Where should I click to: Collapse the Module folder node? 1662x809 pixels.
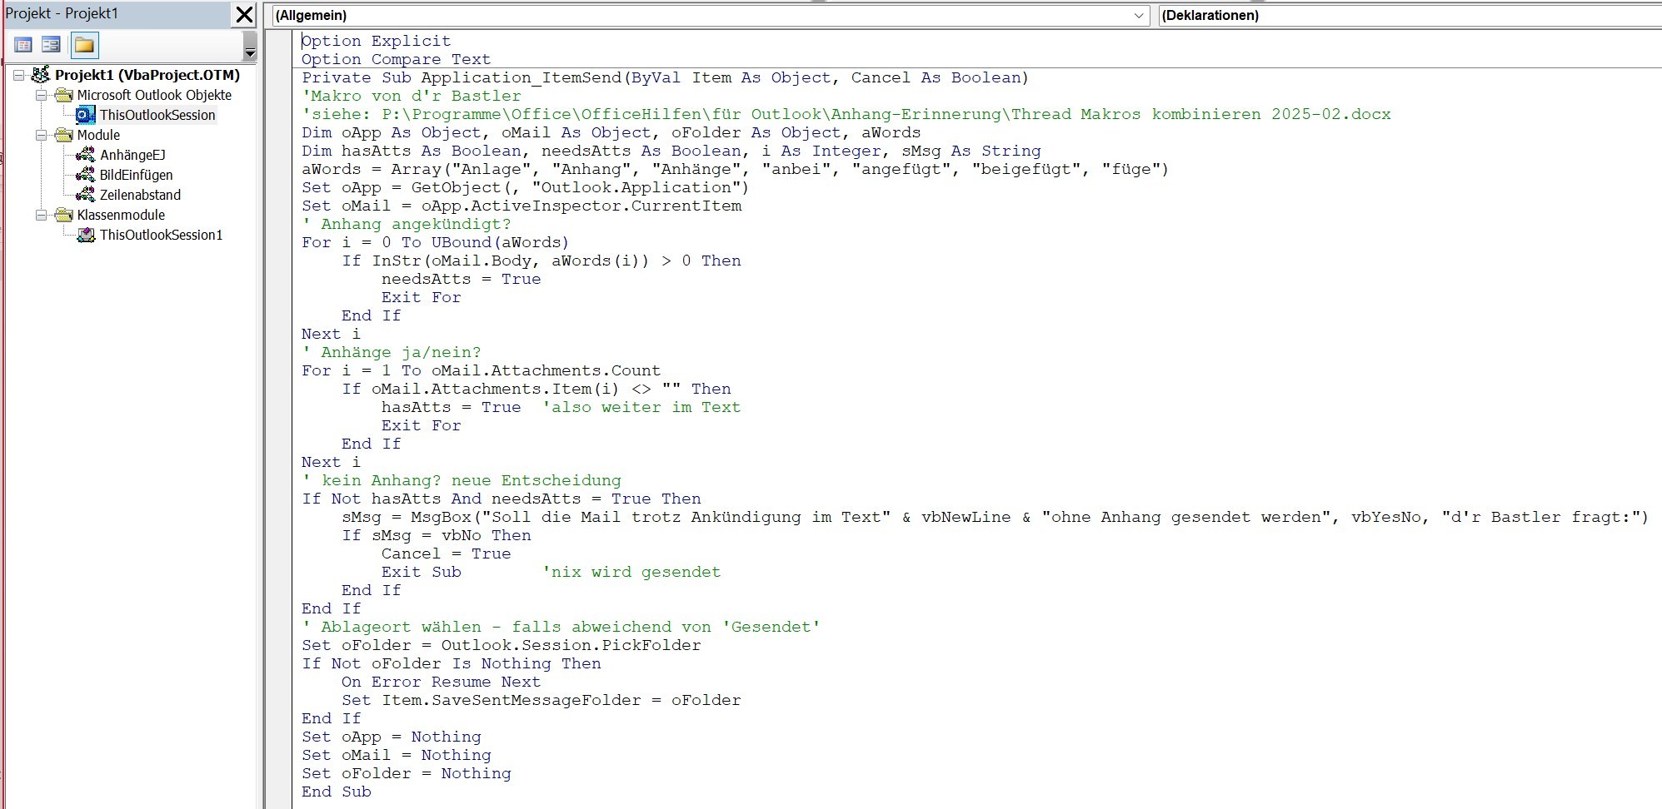coord(41,135)
